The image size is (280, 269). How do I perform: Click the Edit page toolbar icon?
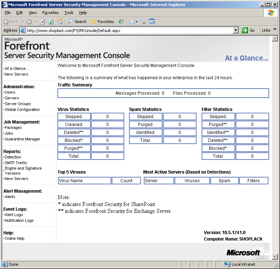[x=152, y=22]
